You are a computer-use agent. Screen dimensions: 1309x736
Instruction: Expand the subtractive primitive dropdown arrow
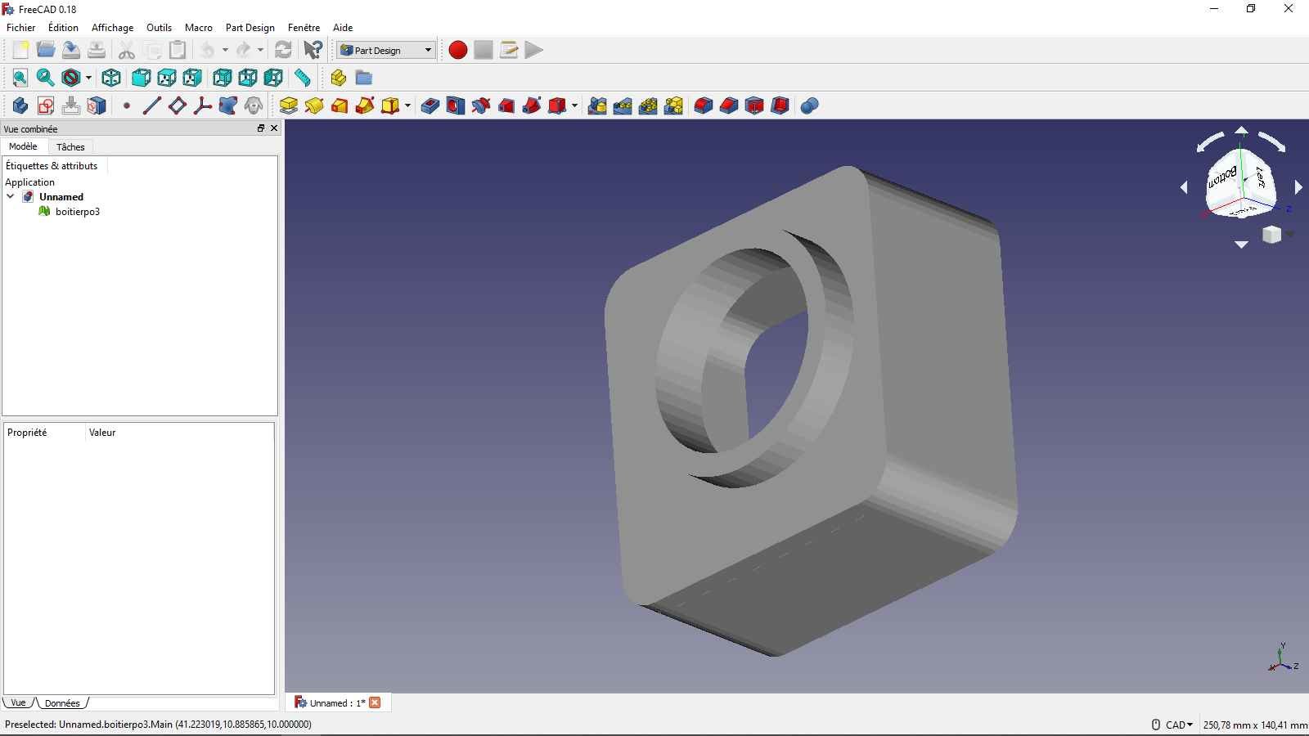(574, 105)
